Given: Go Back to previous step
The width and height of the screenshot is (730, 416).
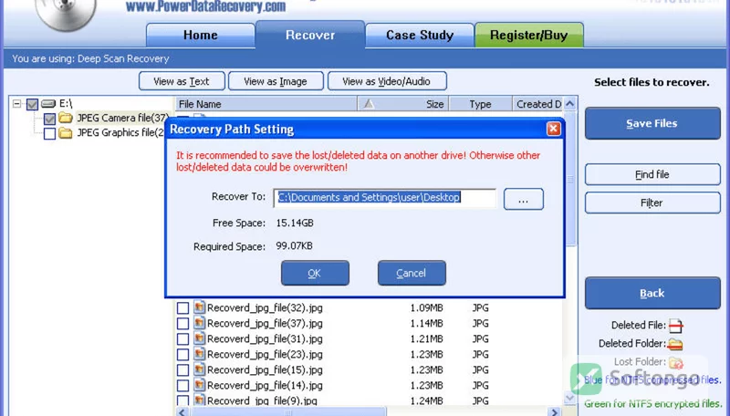Looking at the screenshot, I should coord(652,293).
